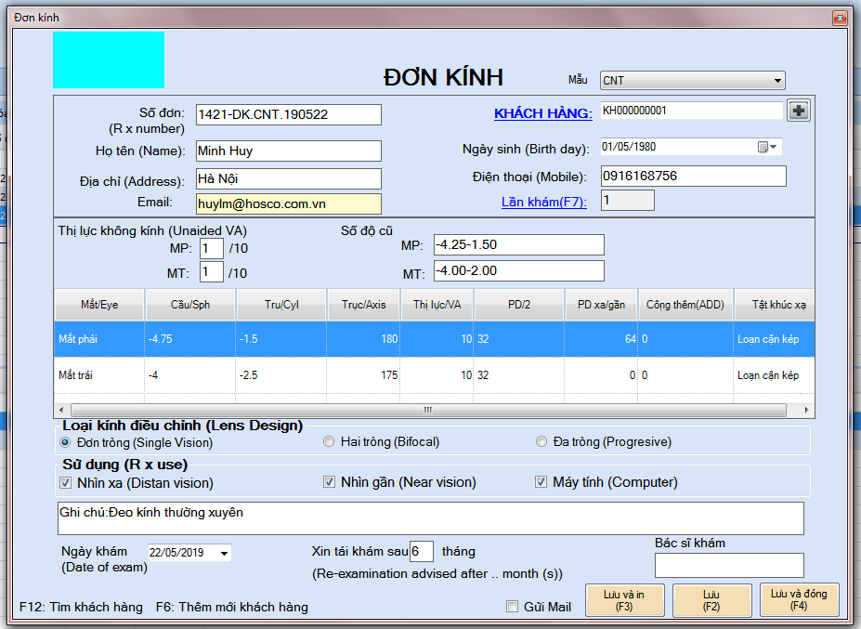The height and width of the screenshot is (629, 861).
Task: Toggle Nhìn gần (Near vision) checkbox
Action: 329,482
